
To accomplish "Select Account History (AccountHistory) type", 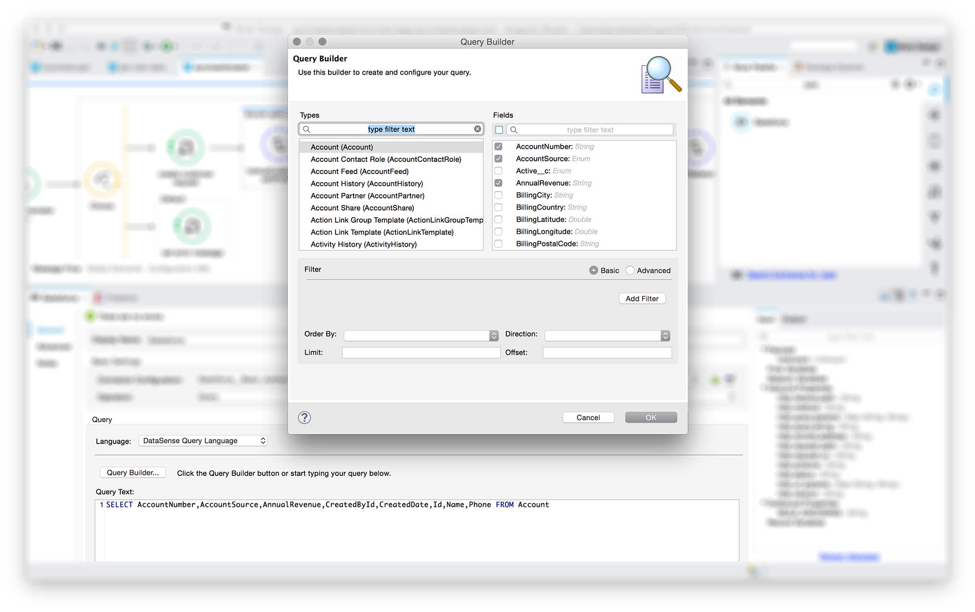I will click(x=391, y=184).
